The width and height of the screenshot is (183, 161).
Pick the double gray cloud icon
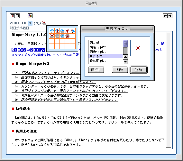(57, 36)
